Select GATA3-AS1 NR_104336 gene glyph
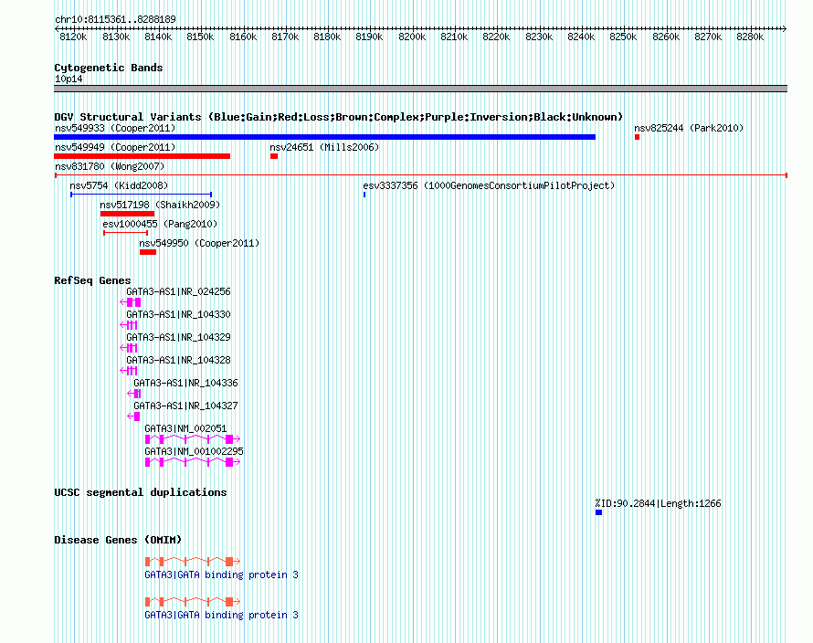 pyautogui.click(x=134, y=394)
